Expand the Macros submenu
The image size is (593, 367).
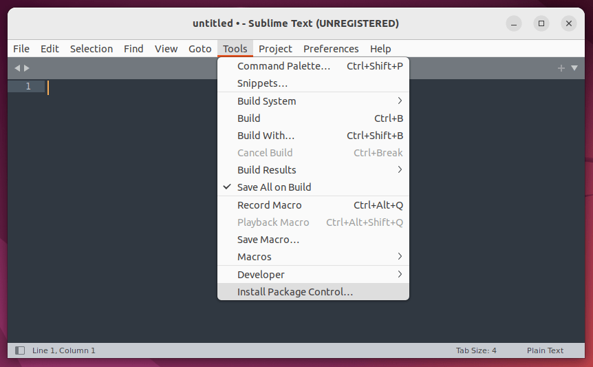[x=313, y=257]
